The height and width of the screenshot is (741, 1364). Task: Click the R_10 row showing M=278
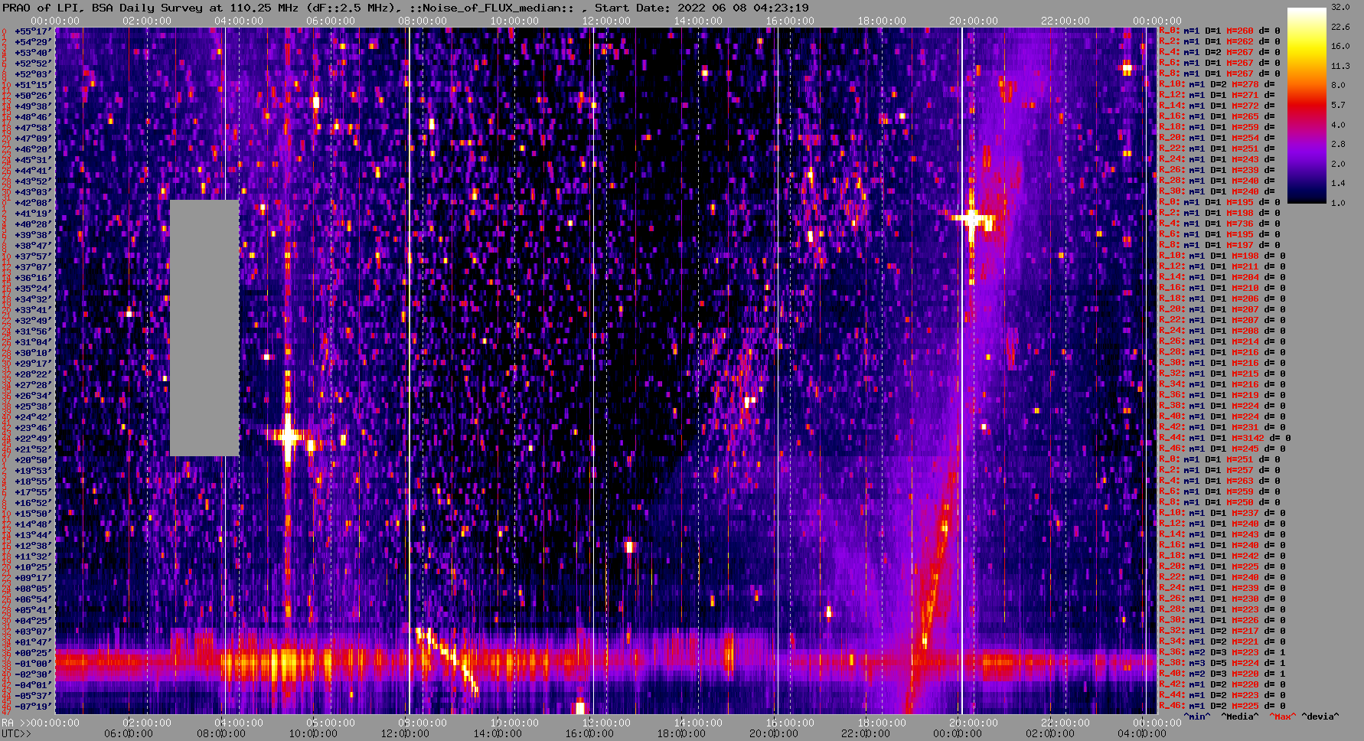[1217, 85]
